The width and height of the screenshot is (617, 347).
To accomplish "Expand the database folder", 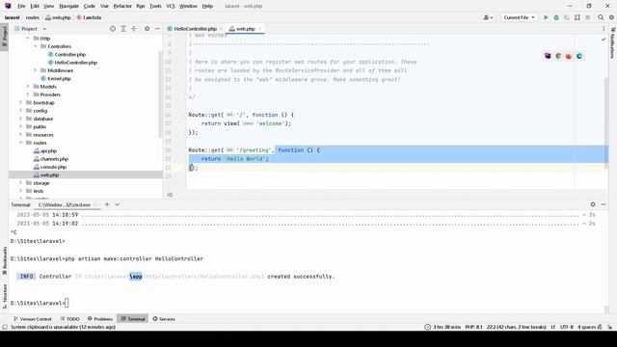I will coord(21,119).
